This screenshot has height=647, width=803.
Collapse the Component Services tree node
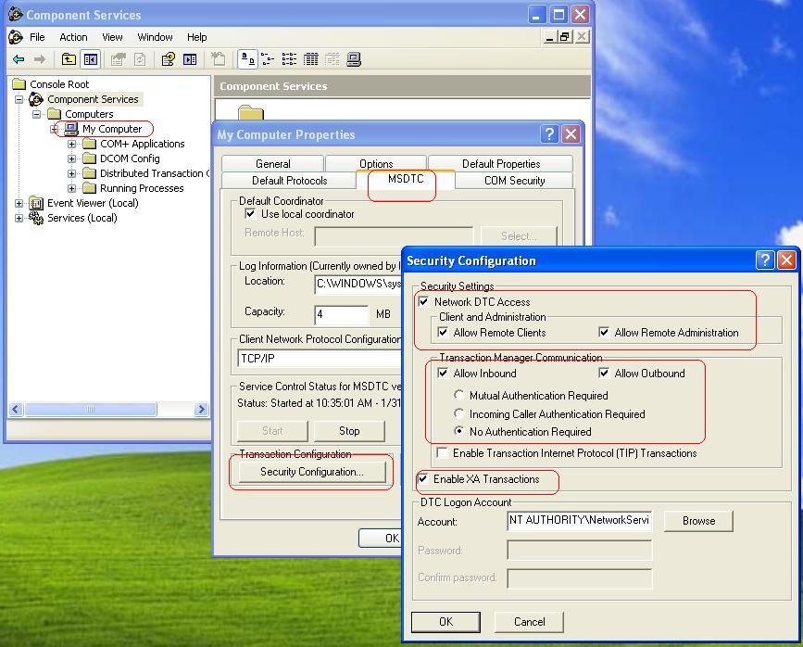click(19, 99)
